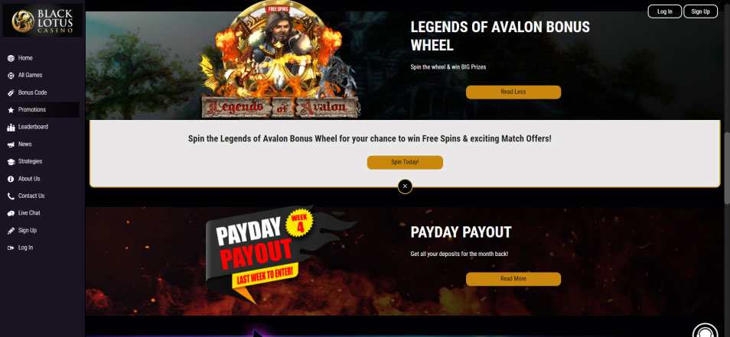Click the top-right Log In button
Screen dimensions: 730x337
pyautogui.click(x=665, y=11)
